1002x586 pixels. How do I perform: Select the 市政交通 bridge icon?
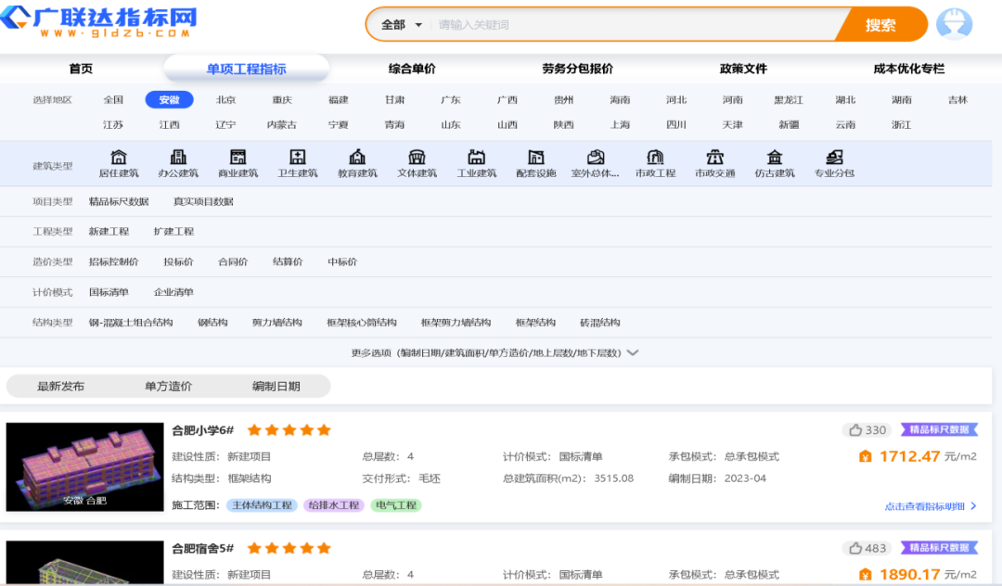pyautogui.click(x=714, y=158)
